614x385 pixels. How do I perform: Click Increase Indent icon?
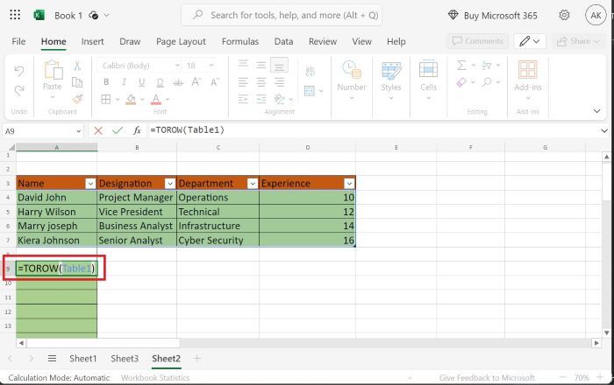point(261,99)
